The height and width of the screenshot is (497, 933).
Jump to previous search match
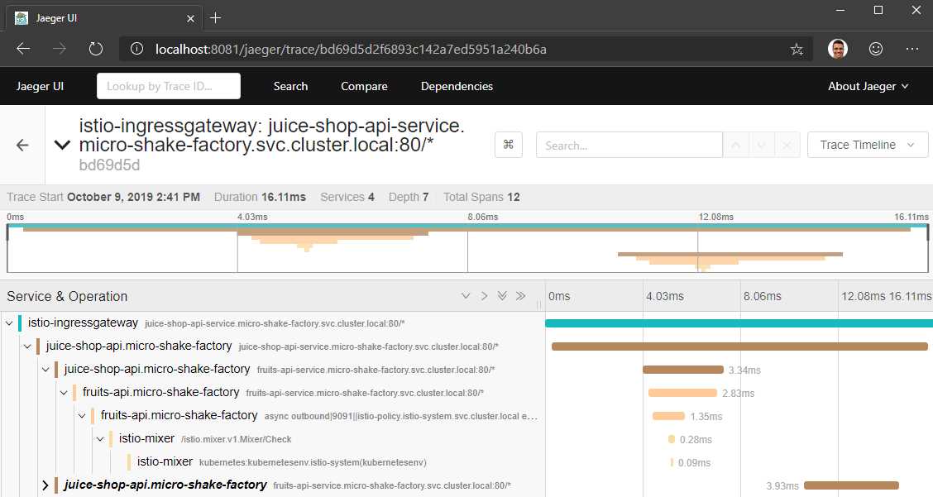tap(735, 146)
